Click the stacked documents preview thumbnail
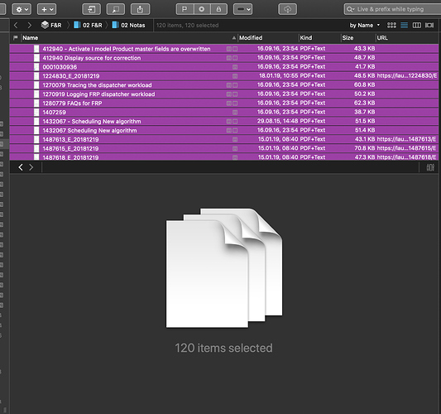This screenshot has width=441, height=414. pos(224,268)
